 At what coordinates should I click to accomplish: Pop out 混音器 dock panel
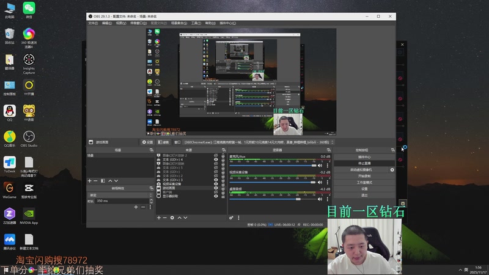coord(328,150)
